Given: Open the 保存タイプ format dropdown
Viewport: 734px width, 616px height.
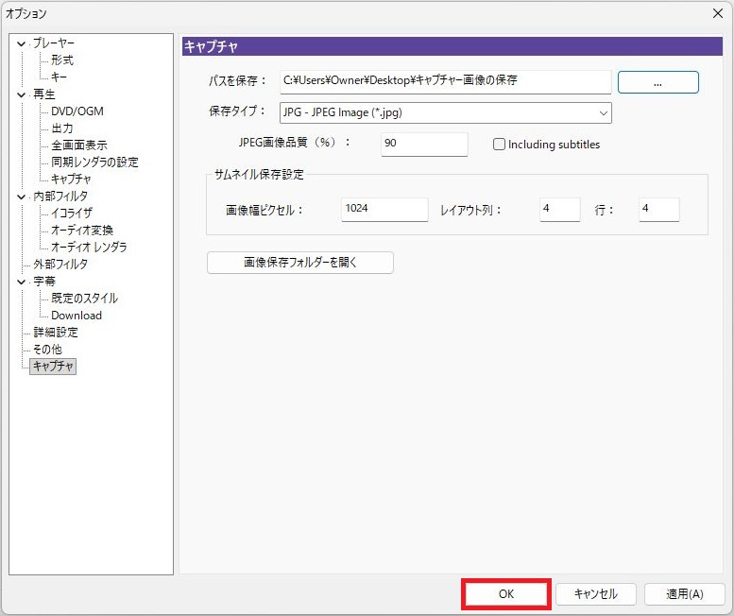Looking at the screenshot, I should [446, 113].
